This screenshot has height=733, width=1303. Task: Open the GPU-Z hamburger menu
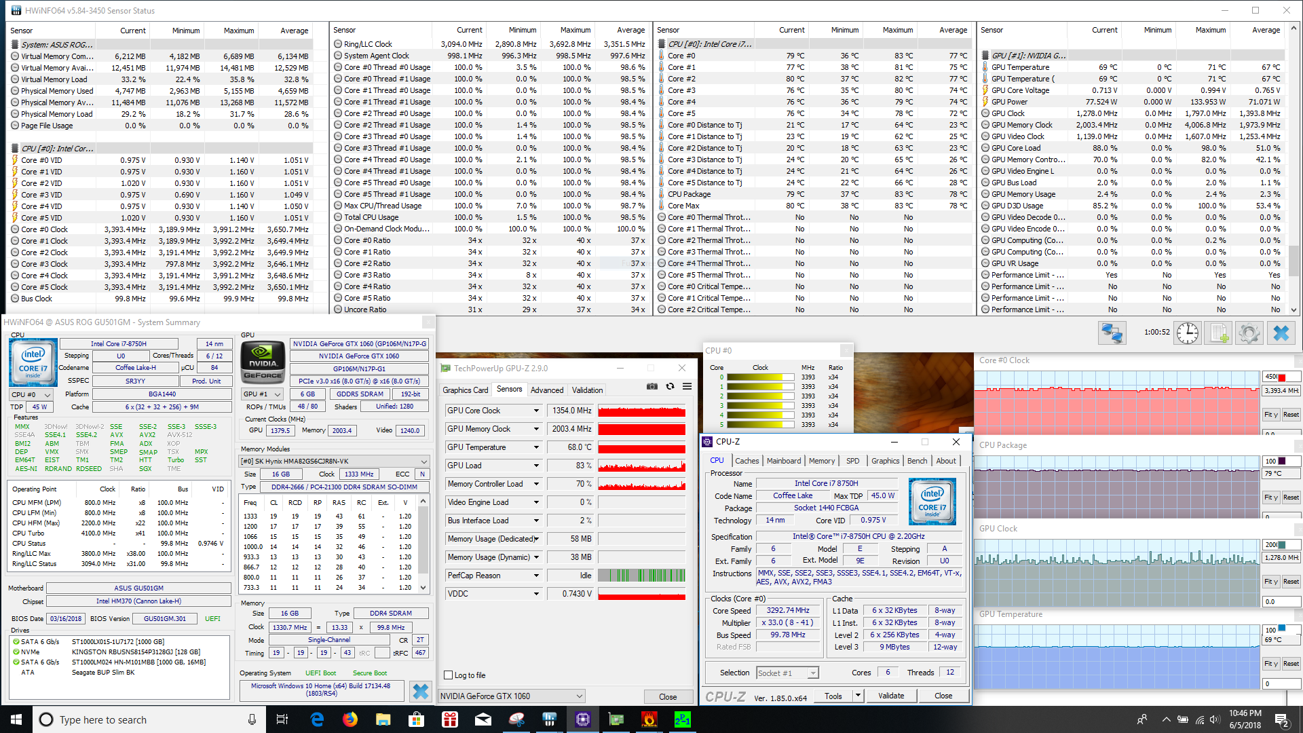pyautogui.click(x=687, y=387)
